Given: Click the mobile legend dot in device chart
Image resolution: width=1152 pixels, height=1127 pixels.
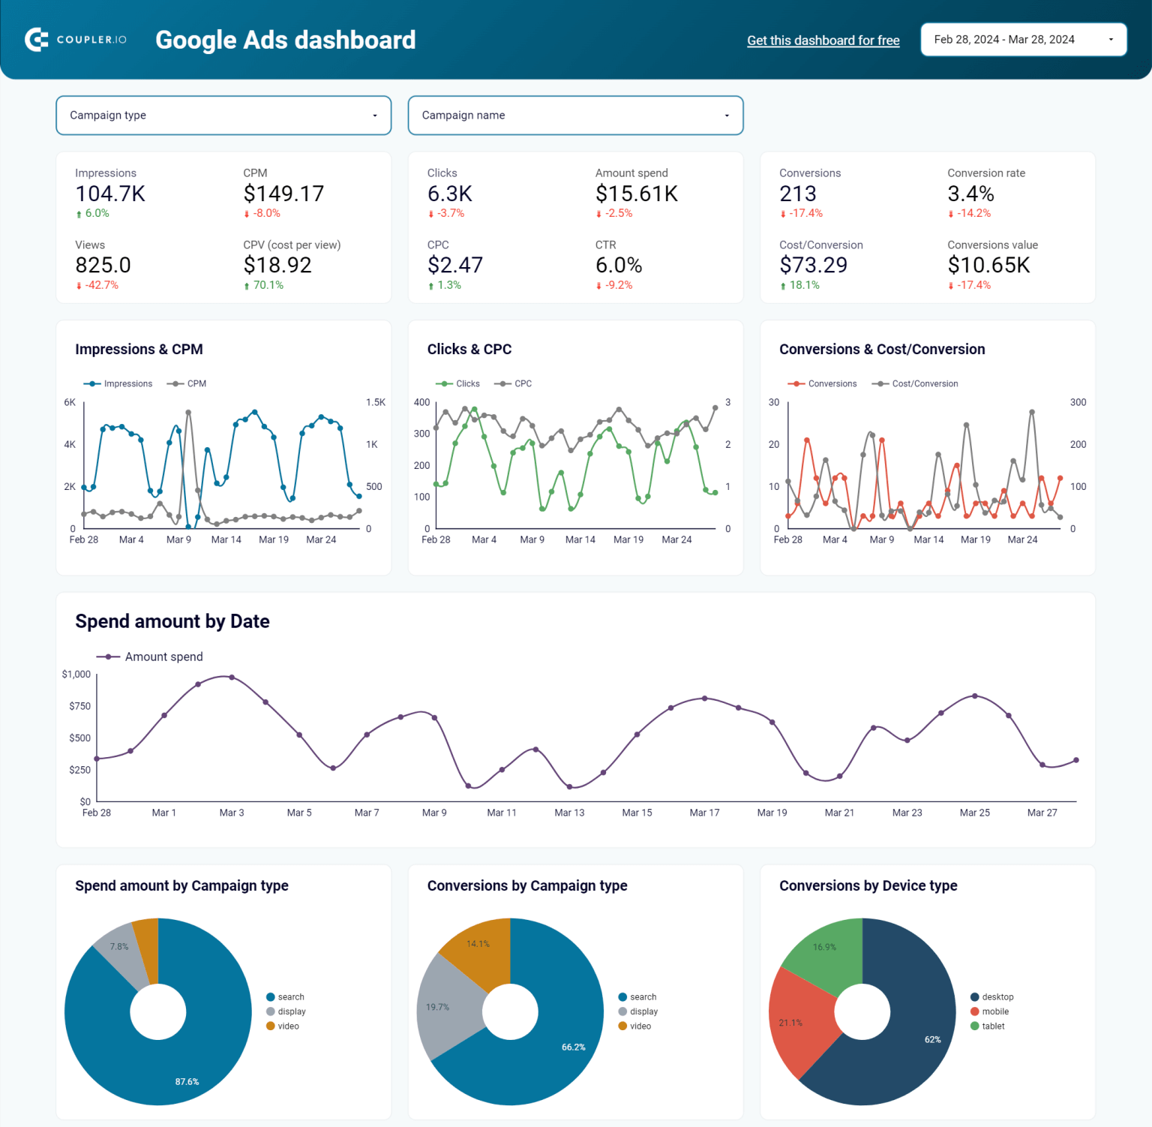Looking at the screenshot, I should 974,1011.
